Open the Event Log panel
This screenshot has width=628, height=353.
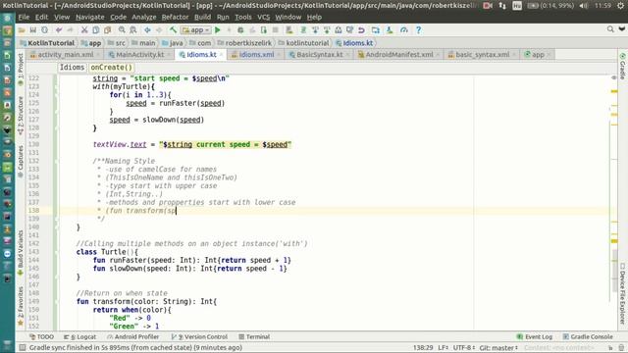pyautogui.click(x=535, y=337)
